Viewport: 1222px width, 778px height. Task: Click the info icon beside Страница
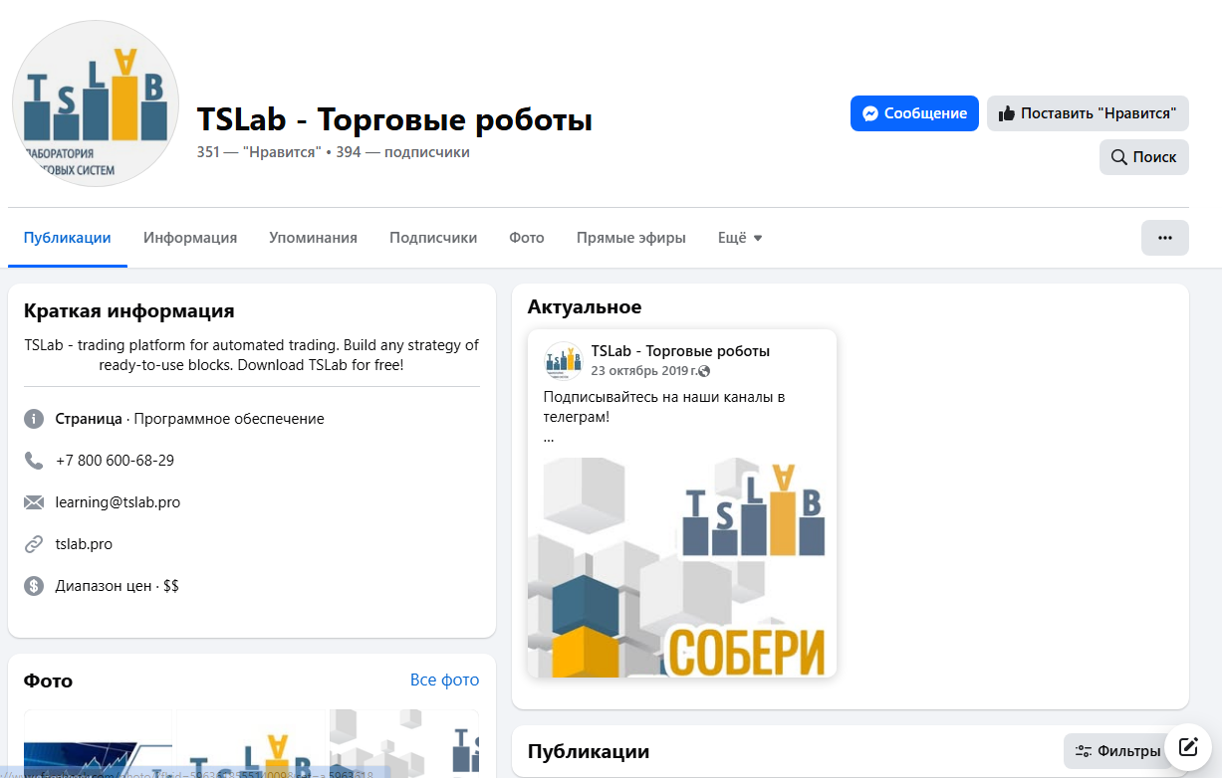tap(34, 419)
